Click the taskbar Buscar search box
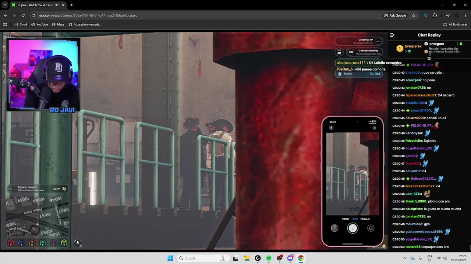The image size is (471, 264). point(203,258)
